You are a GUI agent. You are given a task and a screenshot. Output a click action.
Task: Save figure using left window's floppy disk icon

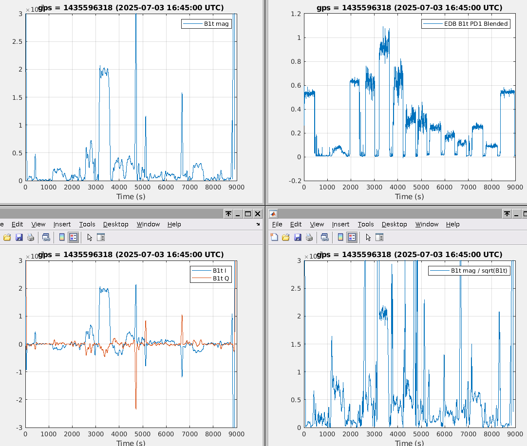tap(19, 237)
